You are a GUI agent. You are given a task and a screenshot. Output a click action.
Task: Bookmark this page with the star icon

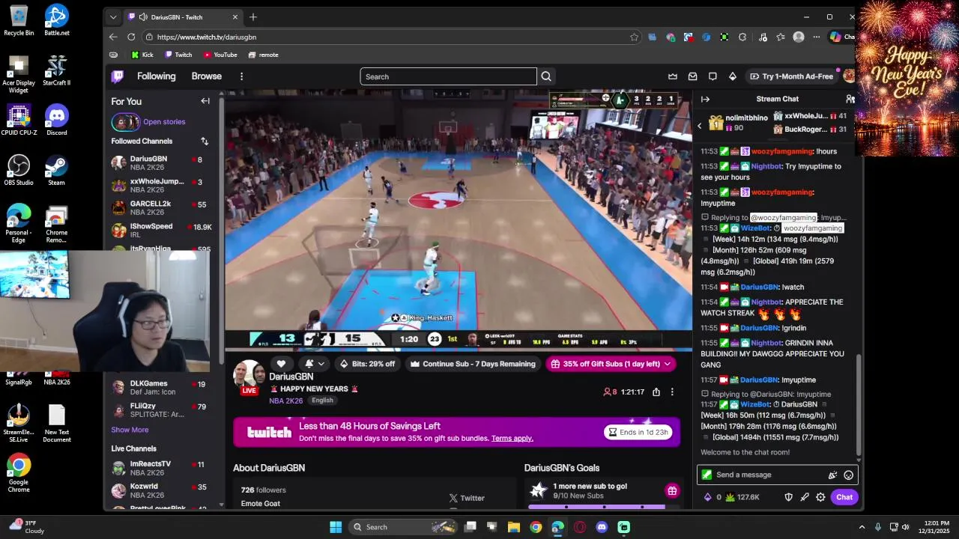point(635,37)
